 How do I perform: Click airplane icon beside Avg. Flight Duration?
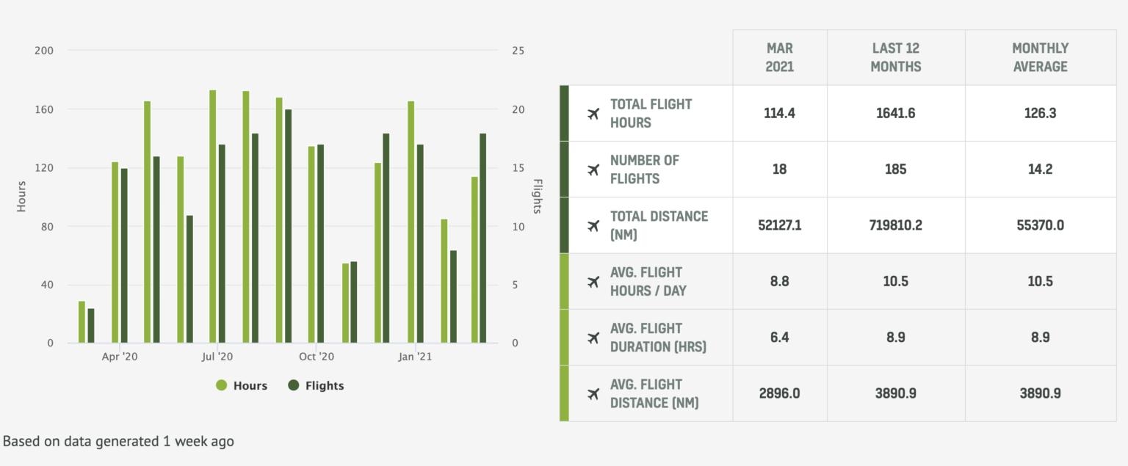[x=593, y=338]
